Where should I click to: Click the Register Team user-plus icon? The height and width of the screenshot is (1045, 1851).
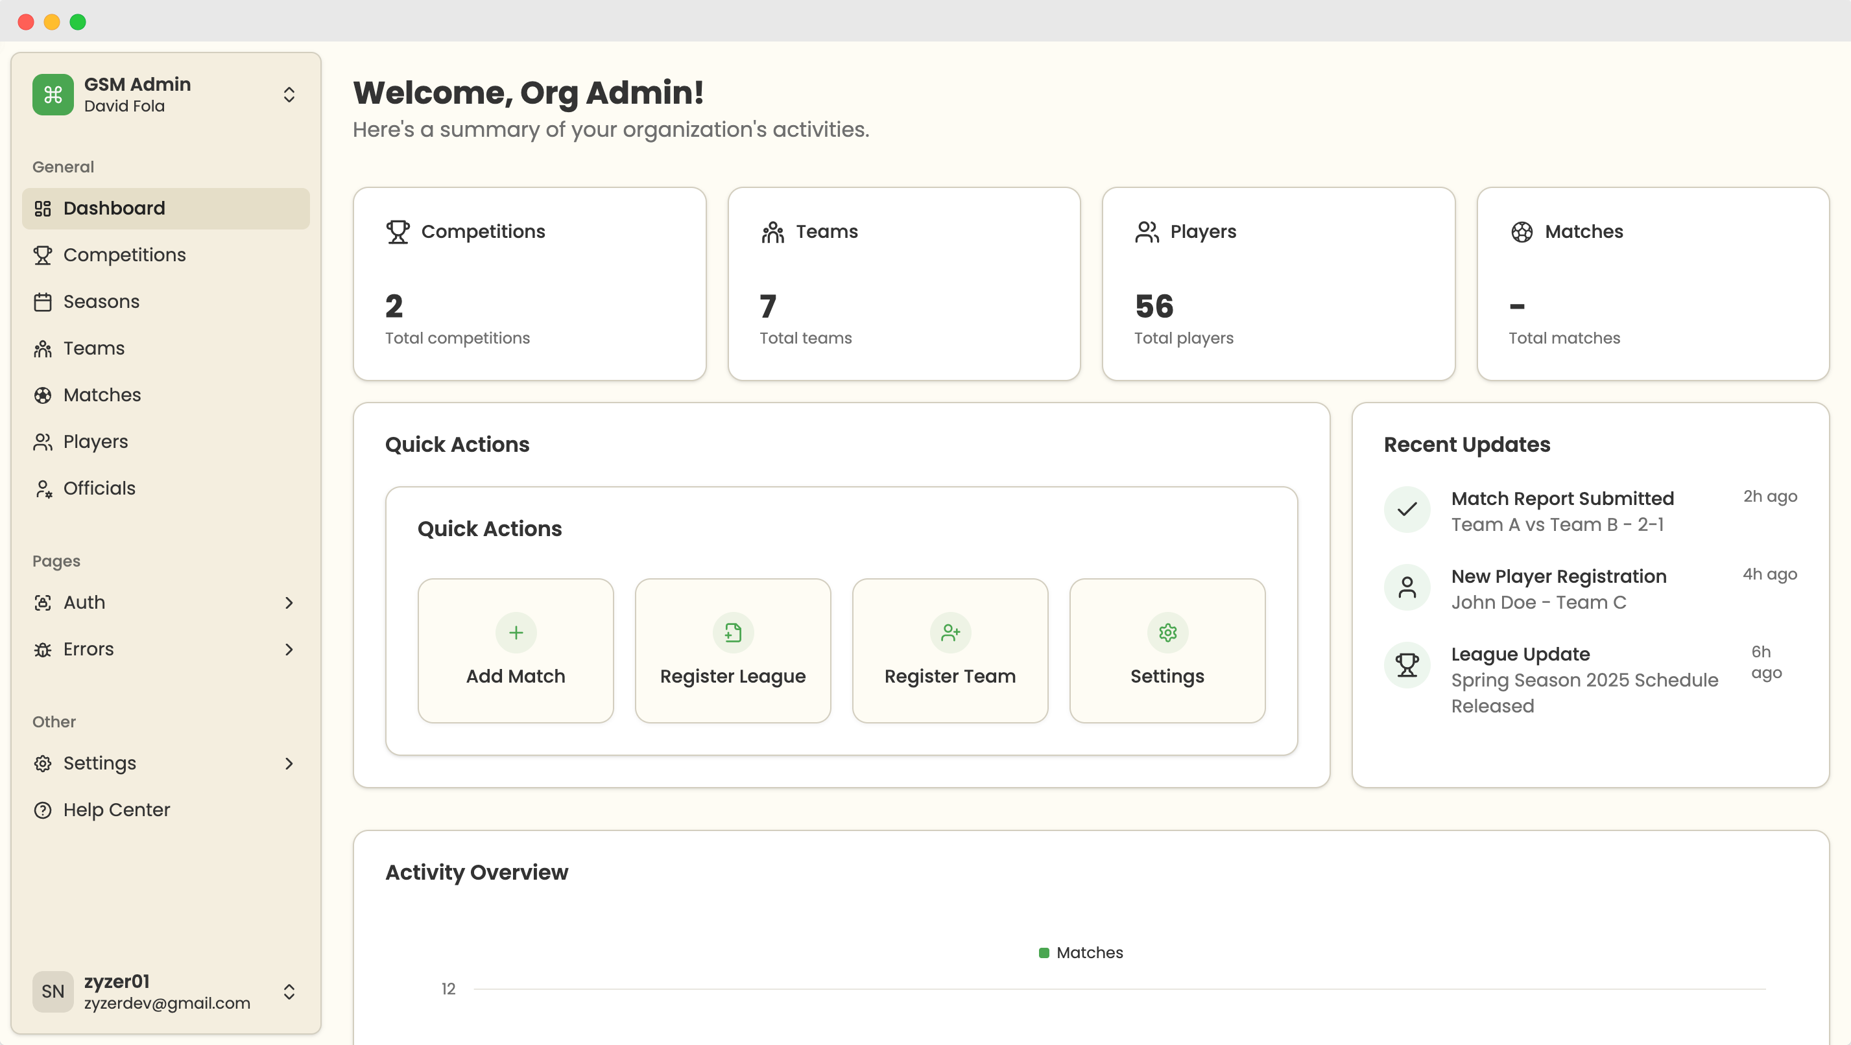click(x=950, y=633)
